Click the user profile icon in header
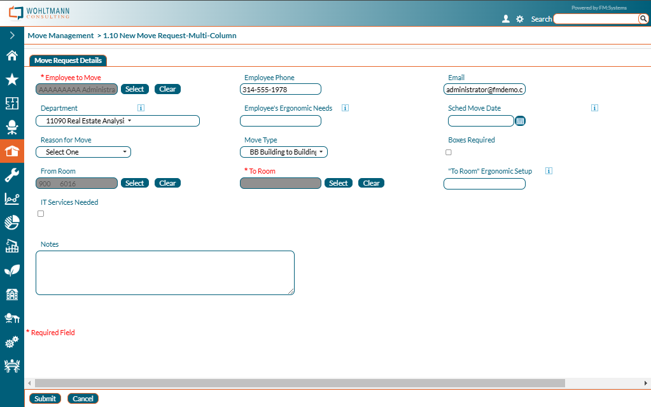 [506, 19]
